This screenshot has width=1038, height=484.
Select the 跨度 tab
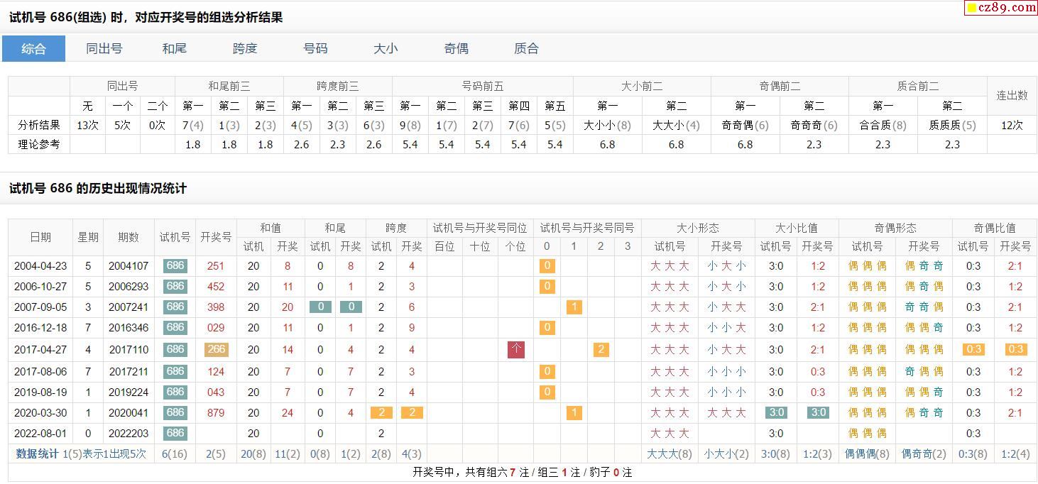point(245,49)
